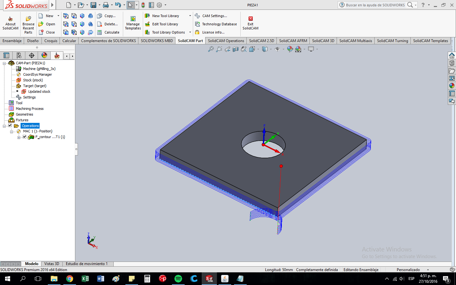
Task: Switch to the SolidCAM 2.5D tab
Action: (261, 41)
